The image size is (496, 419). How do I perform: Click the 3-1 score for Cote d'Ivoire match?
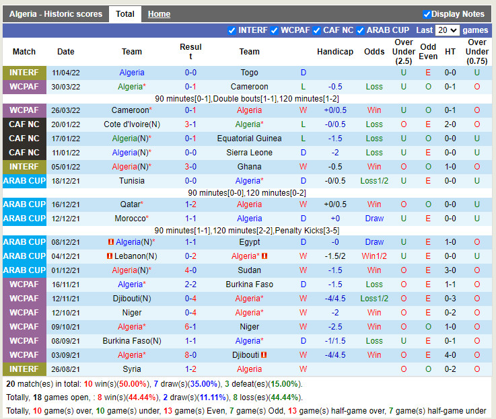[190, 124]
